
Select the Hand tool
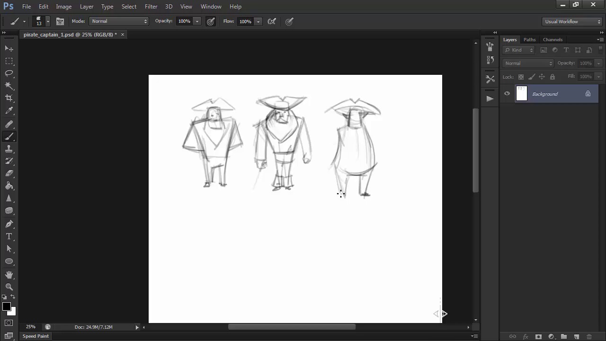tap(9, 275)
